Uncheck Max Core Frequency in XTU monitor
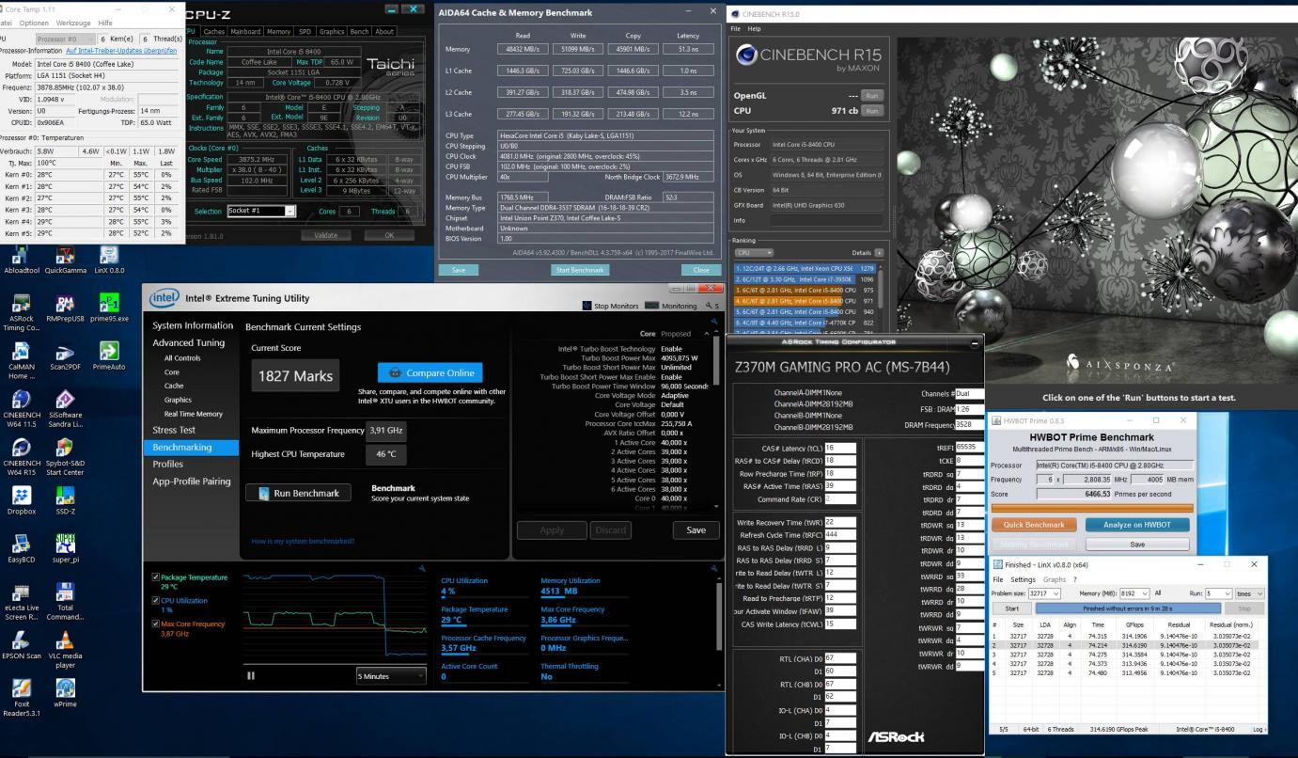The height and width of the screenshot is (758, 1298). [x=155, y=623]
